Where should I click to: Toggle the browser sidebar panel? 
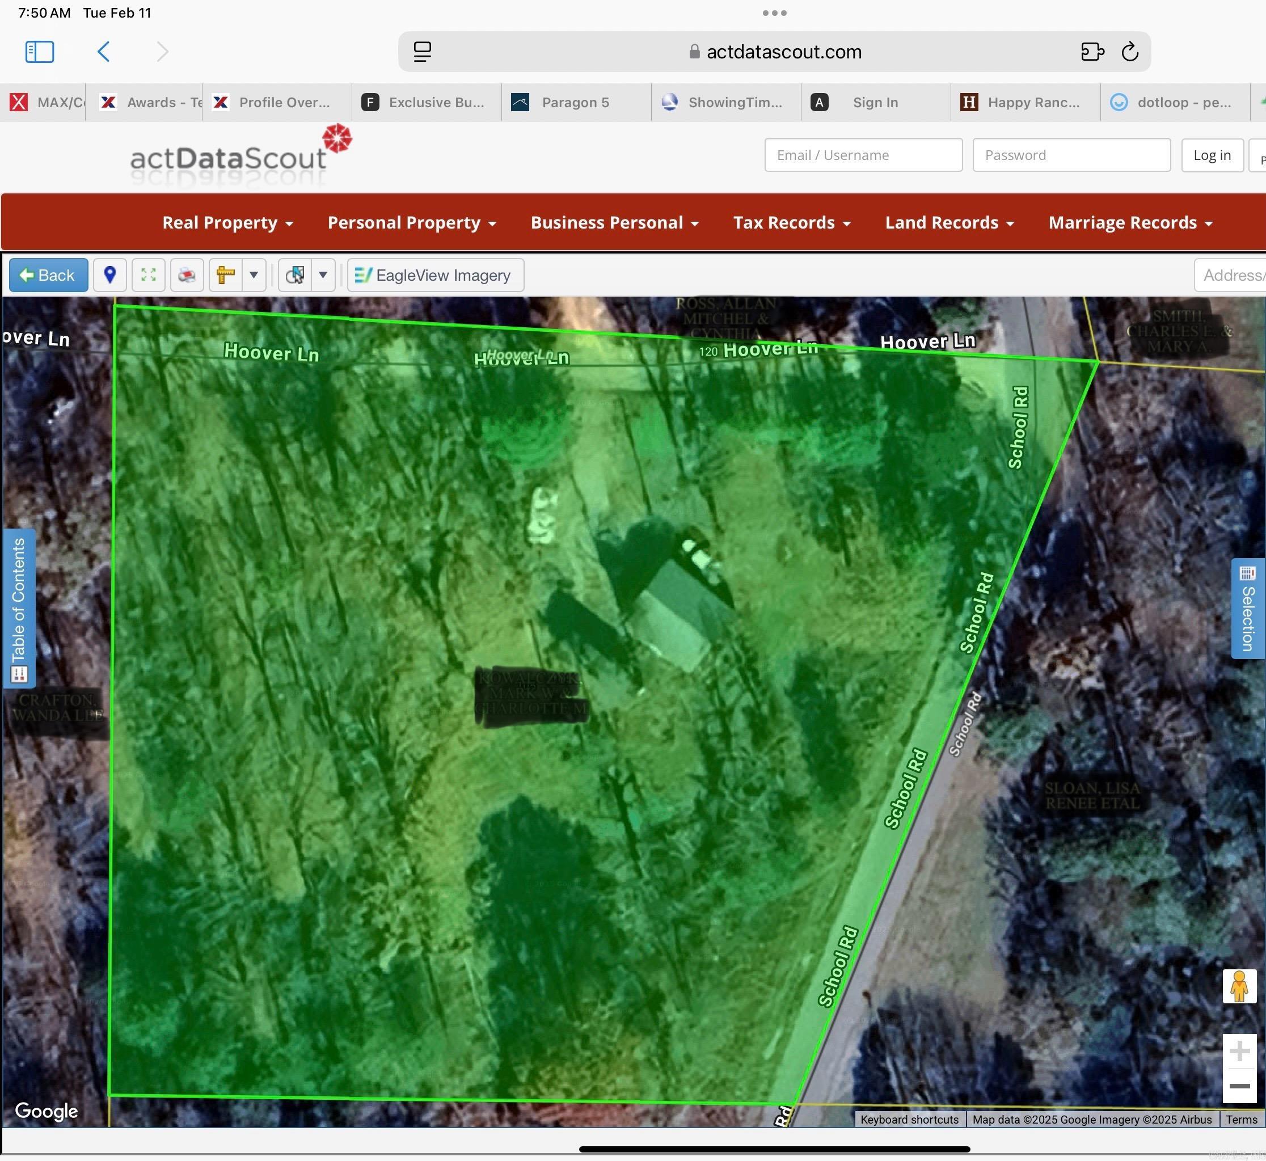(40, 52)
